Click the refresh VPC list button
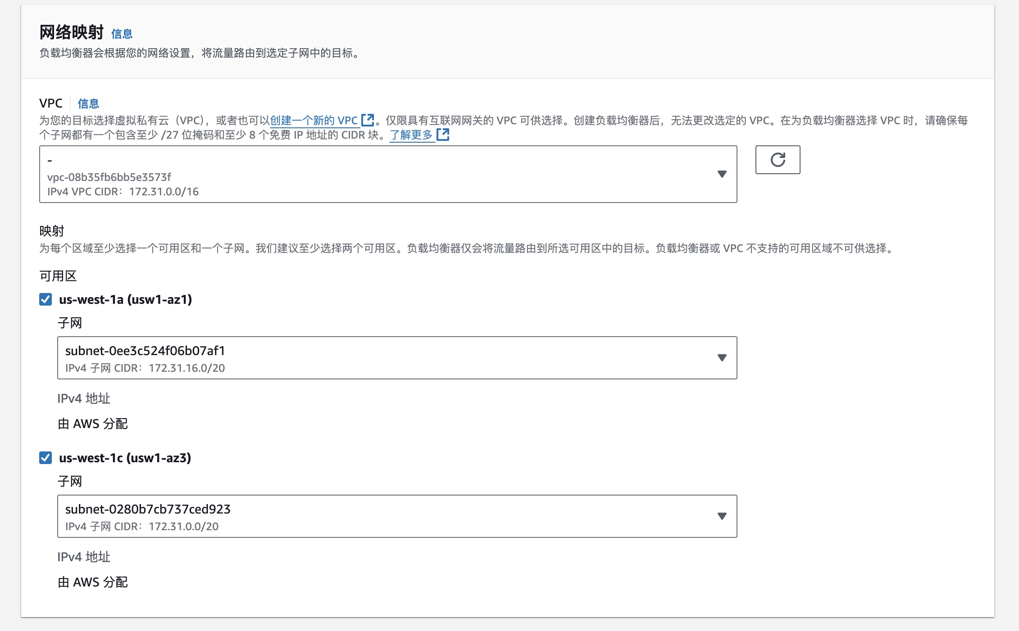 [x=778, y=160]
